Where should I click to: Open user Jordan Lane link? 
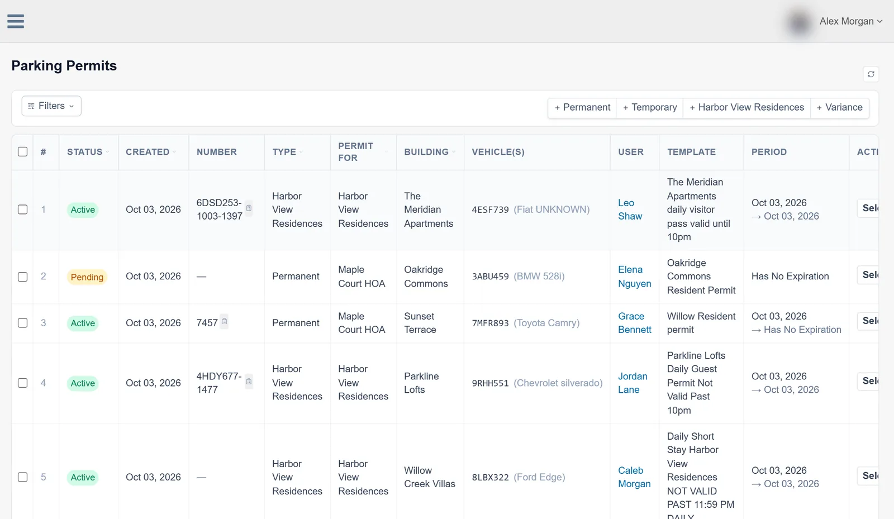(x=633, y=383)
